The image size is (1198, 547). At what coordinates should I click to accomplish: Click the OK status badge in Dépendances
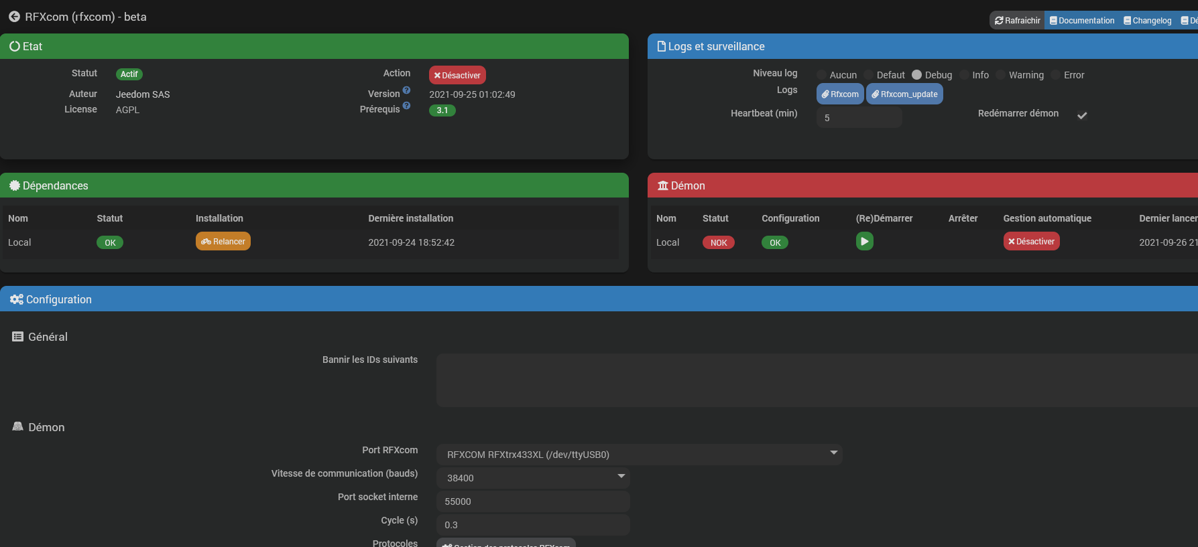tap(110, 242)
